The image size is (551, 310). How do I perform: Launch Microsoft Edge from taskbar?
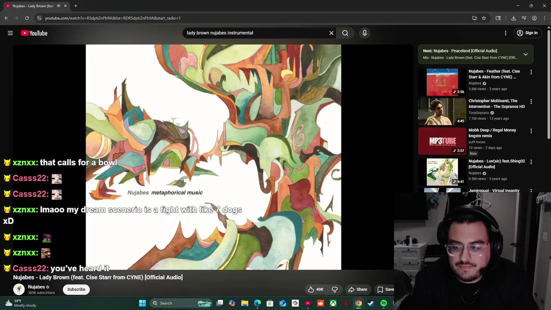coord(257,303)
